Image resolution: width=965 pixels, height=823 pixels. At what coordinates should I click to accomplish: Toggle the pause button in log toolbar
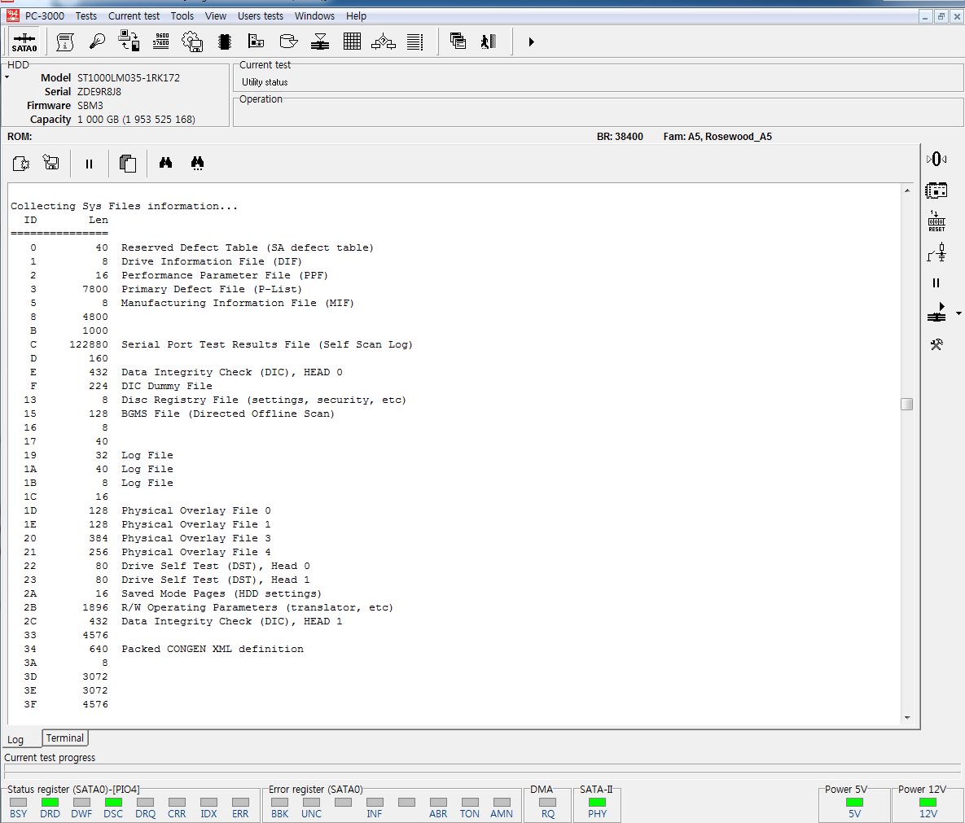coord(89,164)
